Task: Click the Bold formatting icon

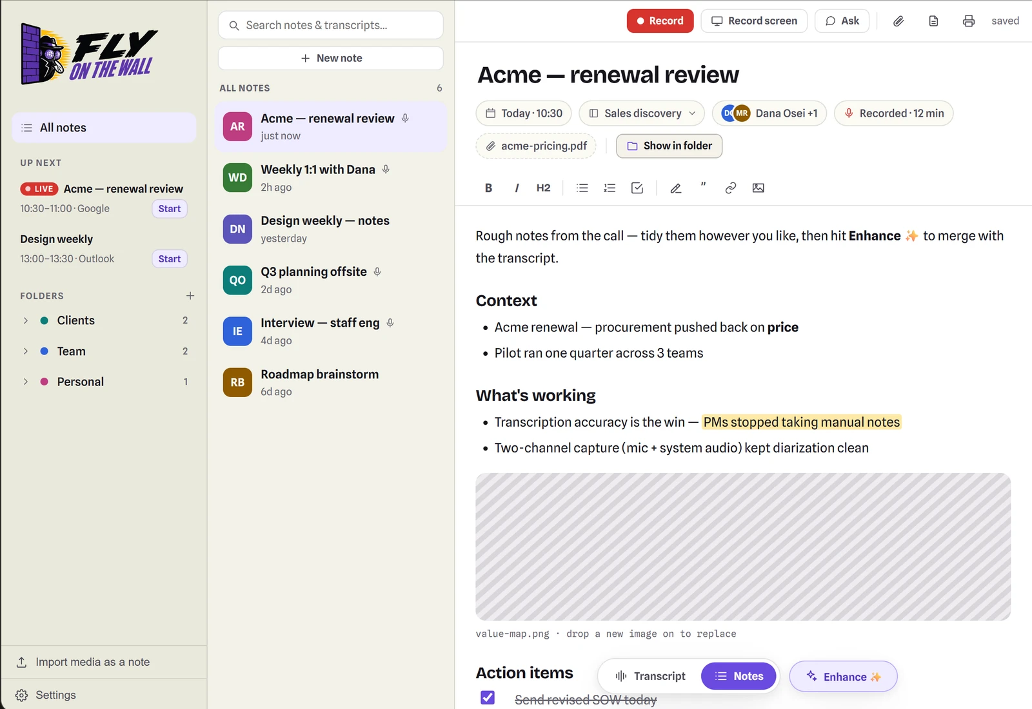Action: point(488,188)
